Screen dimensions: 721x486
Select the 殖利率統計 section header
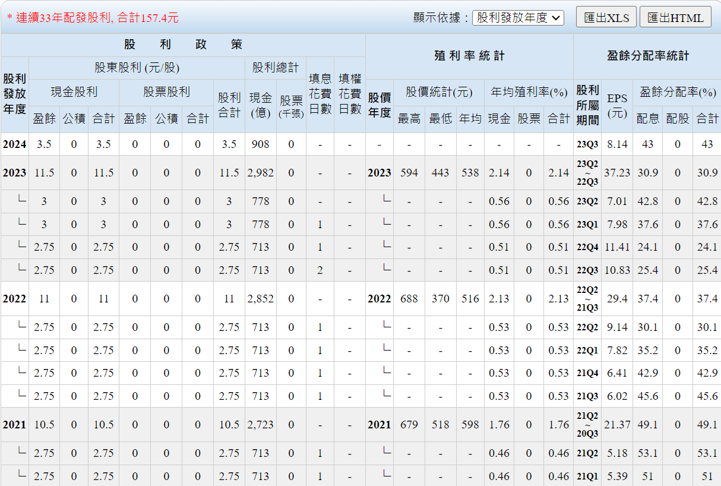(469, 56)
